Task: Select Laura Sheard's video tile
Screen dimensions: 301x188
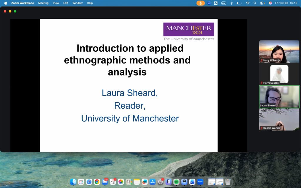Action: (x=279, y=97)
